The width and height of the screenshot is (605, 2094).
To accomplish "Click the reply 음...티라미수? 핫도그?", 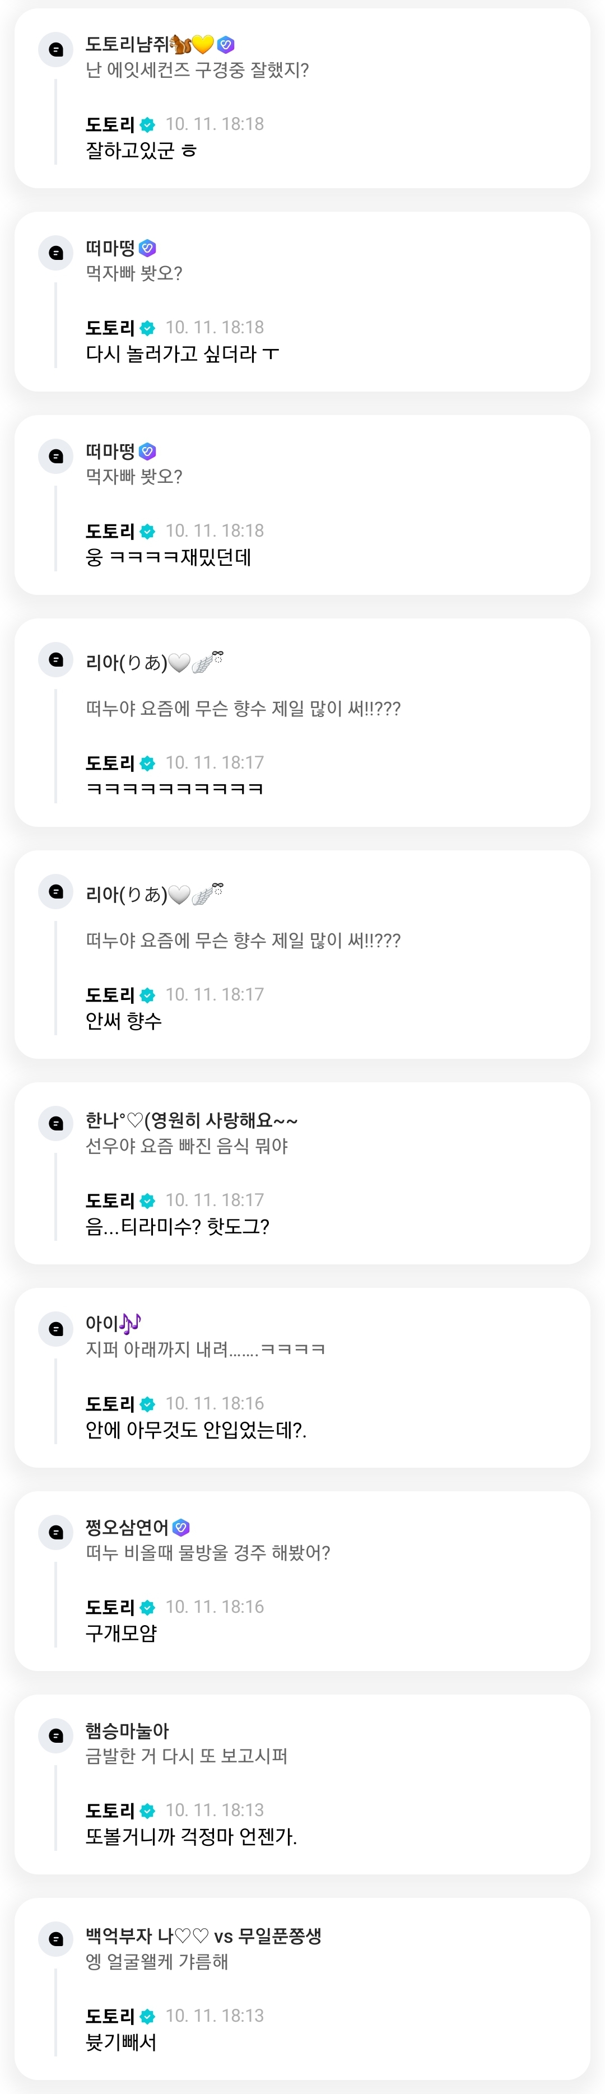I will coord(177,1226).
